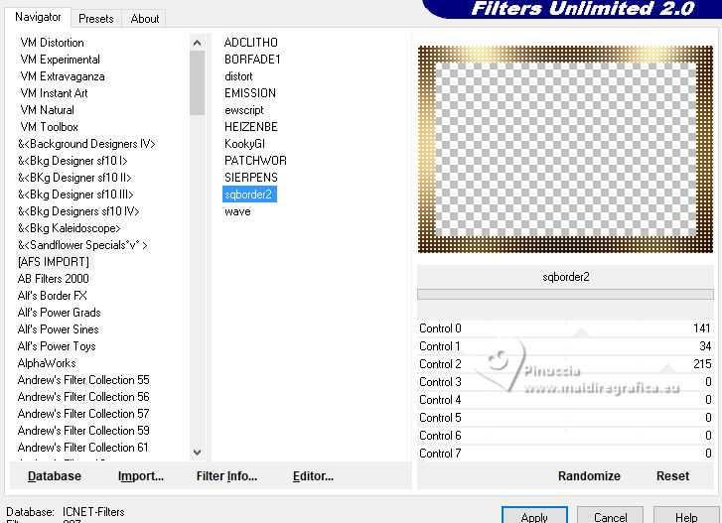Image resolution: width=722 pixels, height=523 pixels.
Task: Choose the HEIZENBE filter
Action: (x=251, y=127)
